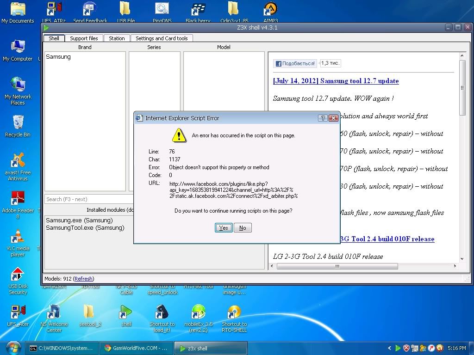
Task: Open the Shortcut to load_it! icon
Action: (x=162, y=318)
